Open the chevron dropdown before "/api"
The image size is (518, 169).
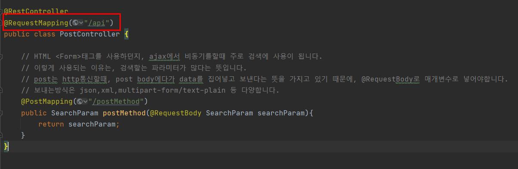pos(81,23)
